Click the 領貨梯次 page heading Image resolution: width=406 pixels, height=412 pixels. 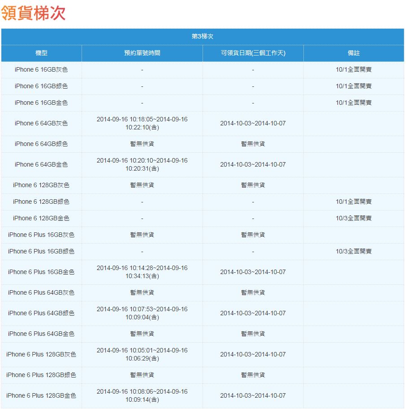[33, 13]
